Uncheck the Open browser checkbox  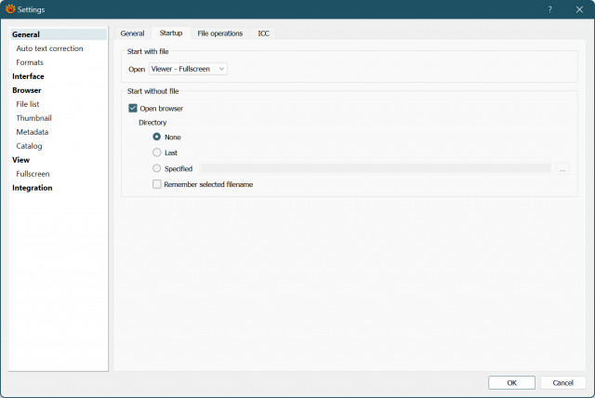coord(133,109)
